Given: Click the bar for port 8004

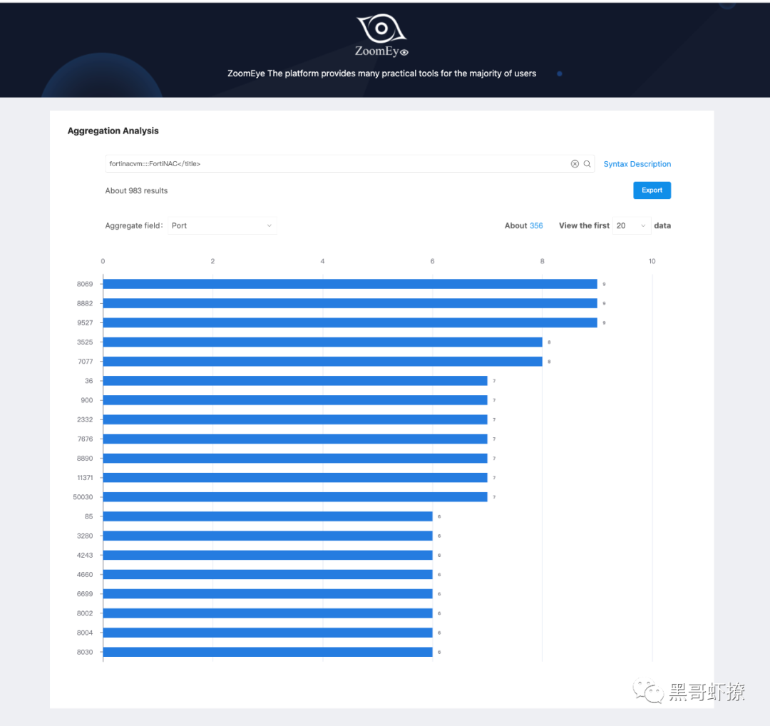Looking at the screenshot, I should pyautogui.click(x=267, y=633).
